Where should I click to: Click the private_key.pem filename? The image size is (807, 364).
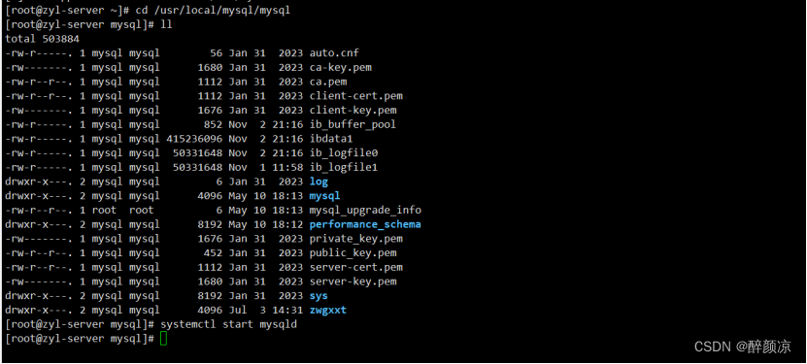[355, 239]
